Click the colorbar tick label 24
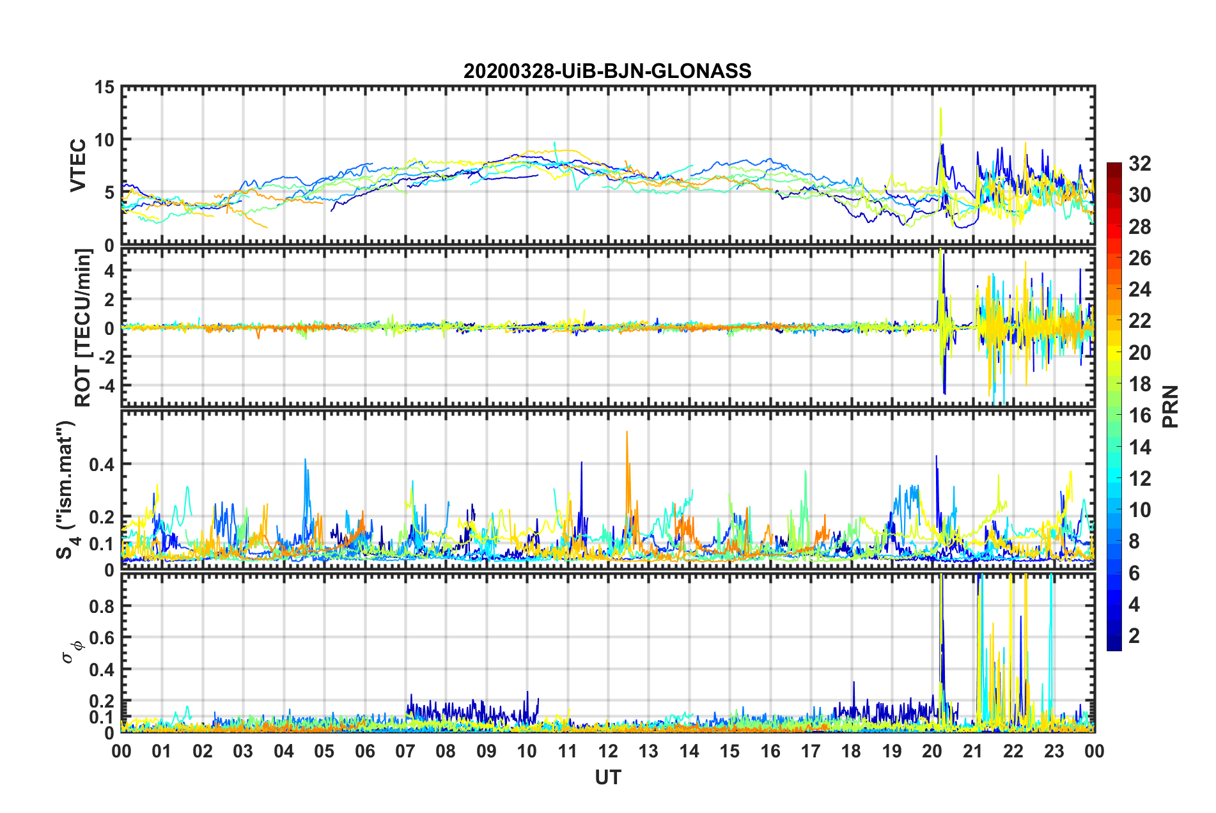Viewport: 1216px width, 813px height. click(x=1140, y=290)
